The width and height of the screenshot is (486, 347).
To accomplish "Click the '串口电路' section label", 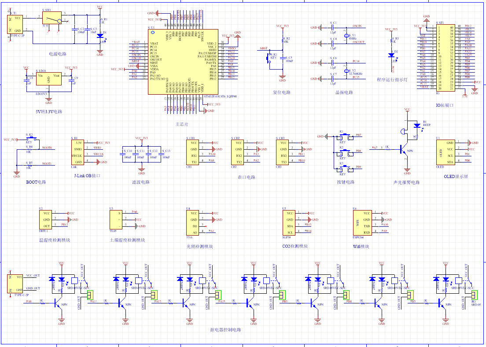I will point(247,177).
